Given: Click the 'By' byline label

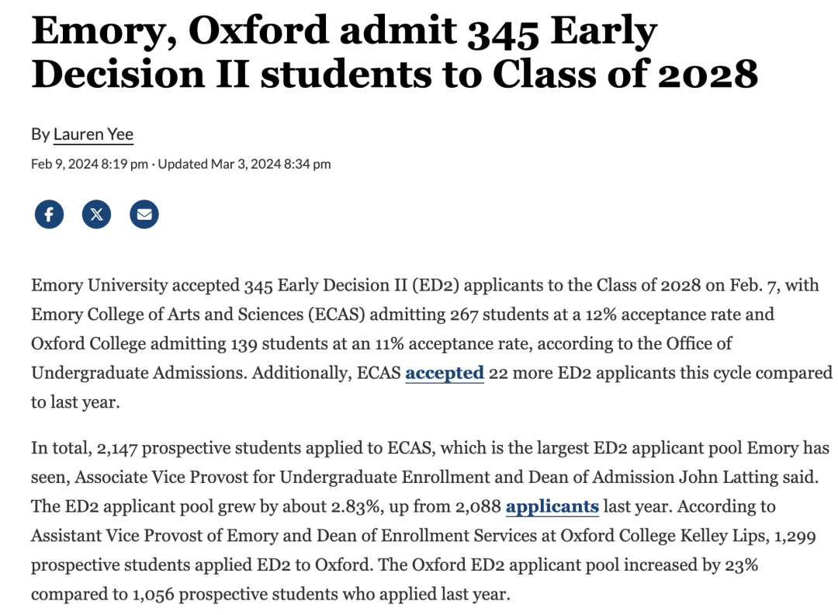Looking at the screenshot, I should pyautogui.click(x=40, y=134).
